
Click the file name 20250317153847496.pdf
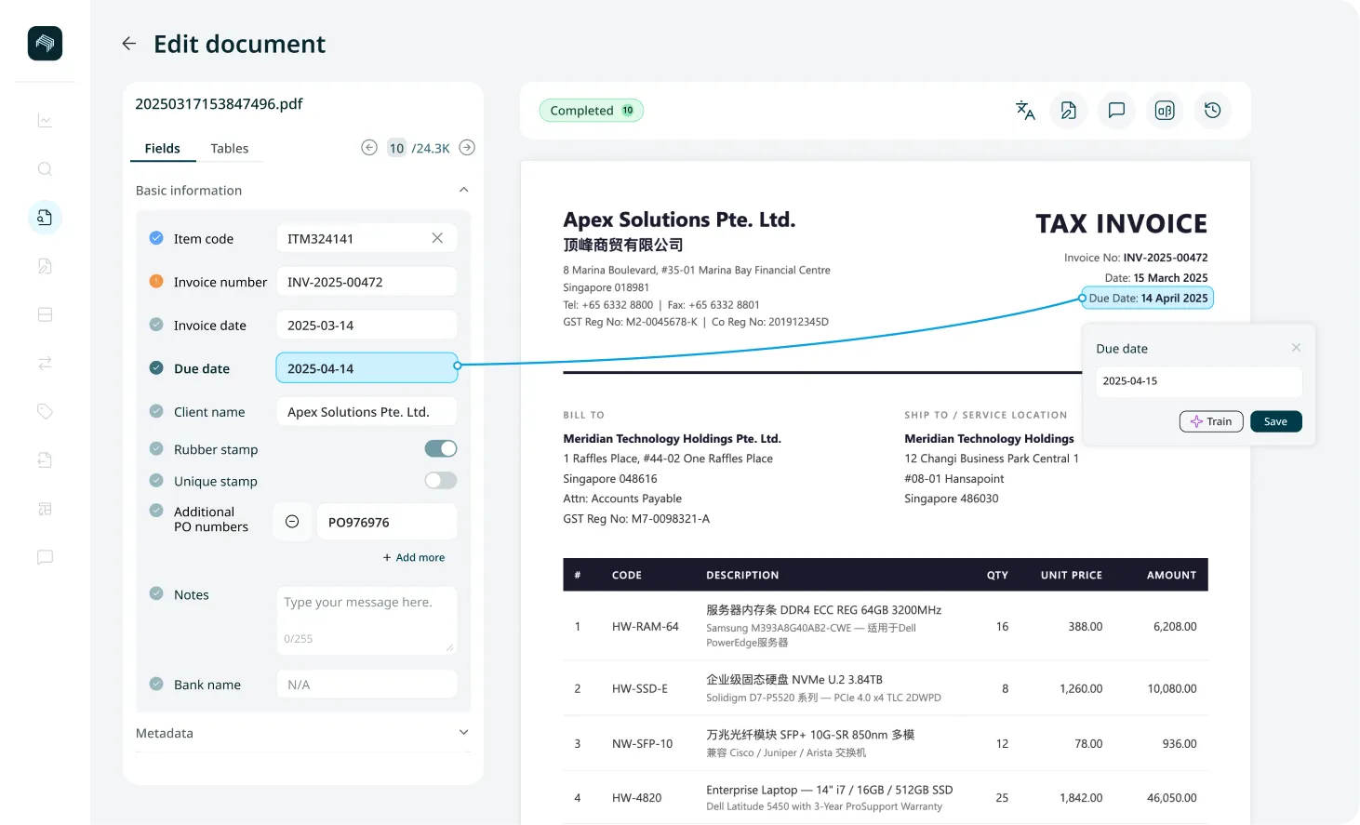[219, 104]
